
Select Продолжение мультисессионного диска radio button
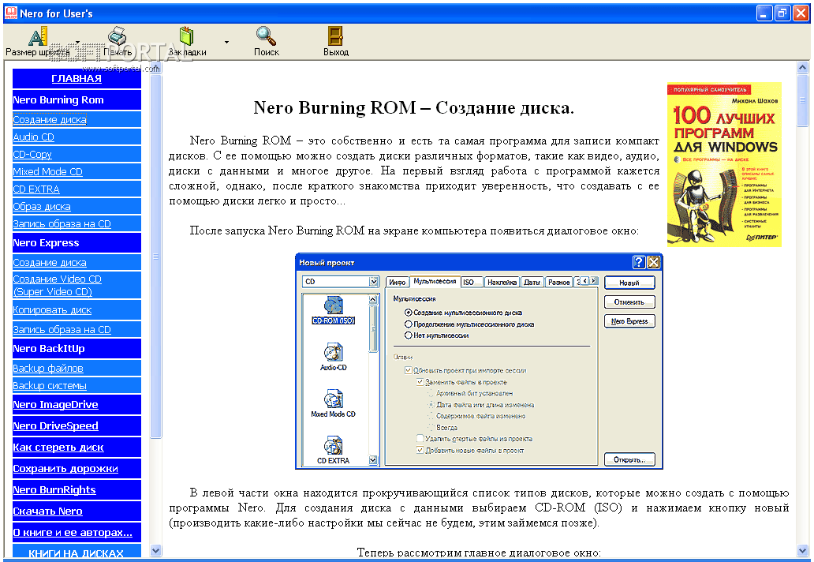coord(408,324)
